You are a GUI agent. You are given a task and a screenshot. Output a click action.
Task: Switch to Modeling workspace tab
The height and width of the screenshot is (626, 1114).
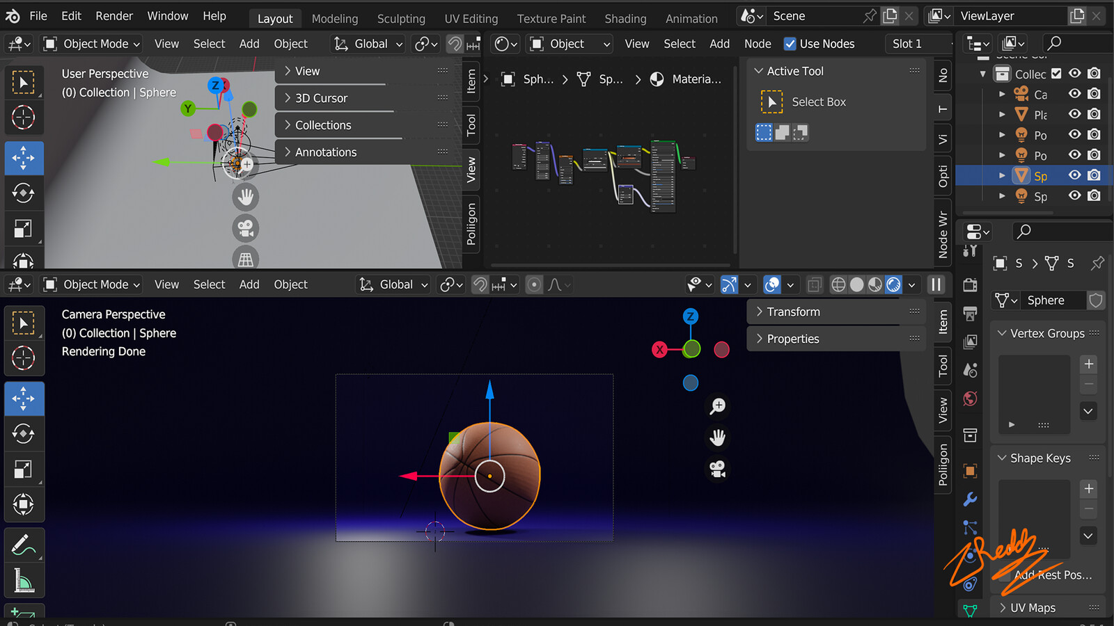tap(334, 19)
